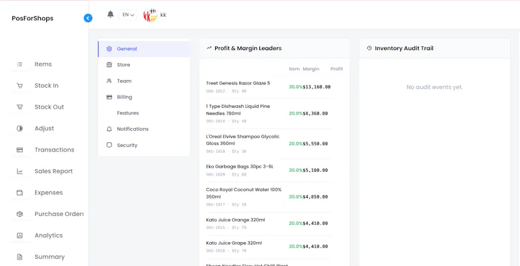
Task: Open notifications bell in top bar
Action: pyautogui.click(x=110, y=14)
